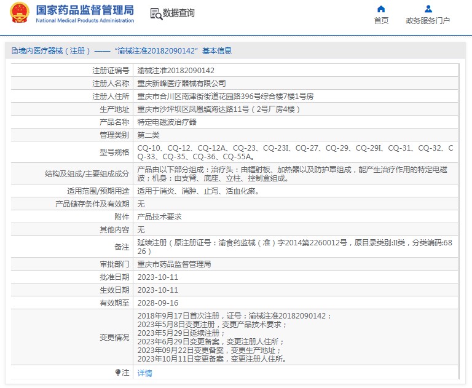The width and height of the screenshot is (472, 388).
Task: Select the line 2023年10月11日变更备案
Action: 212,359
